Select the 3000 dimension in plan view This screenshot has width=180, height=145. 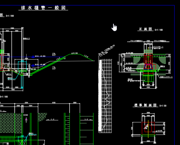coord(75,103)
